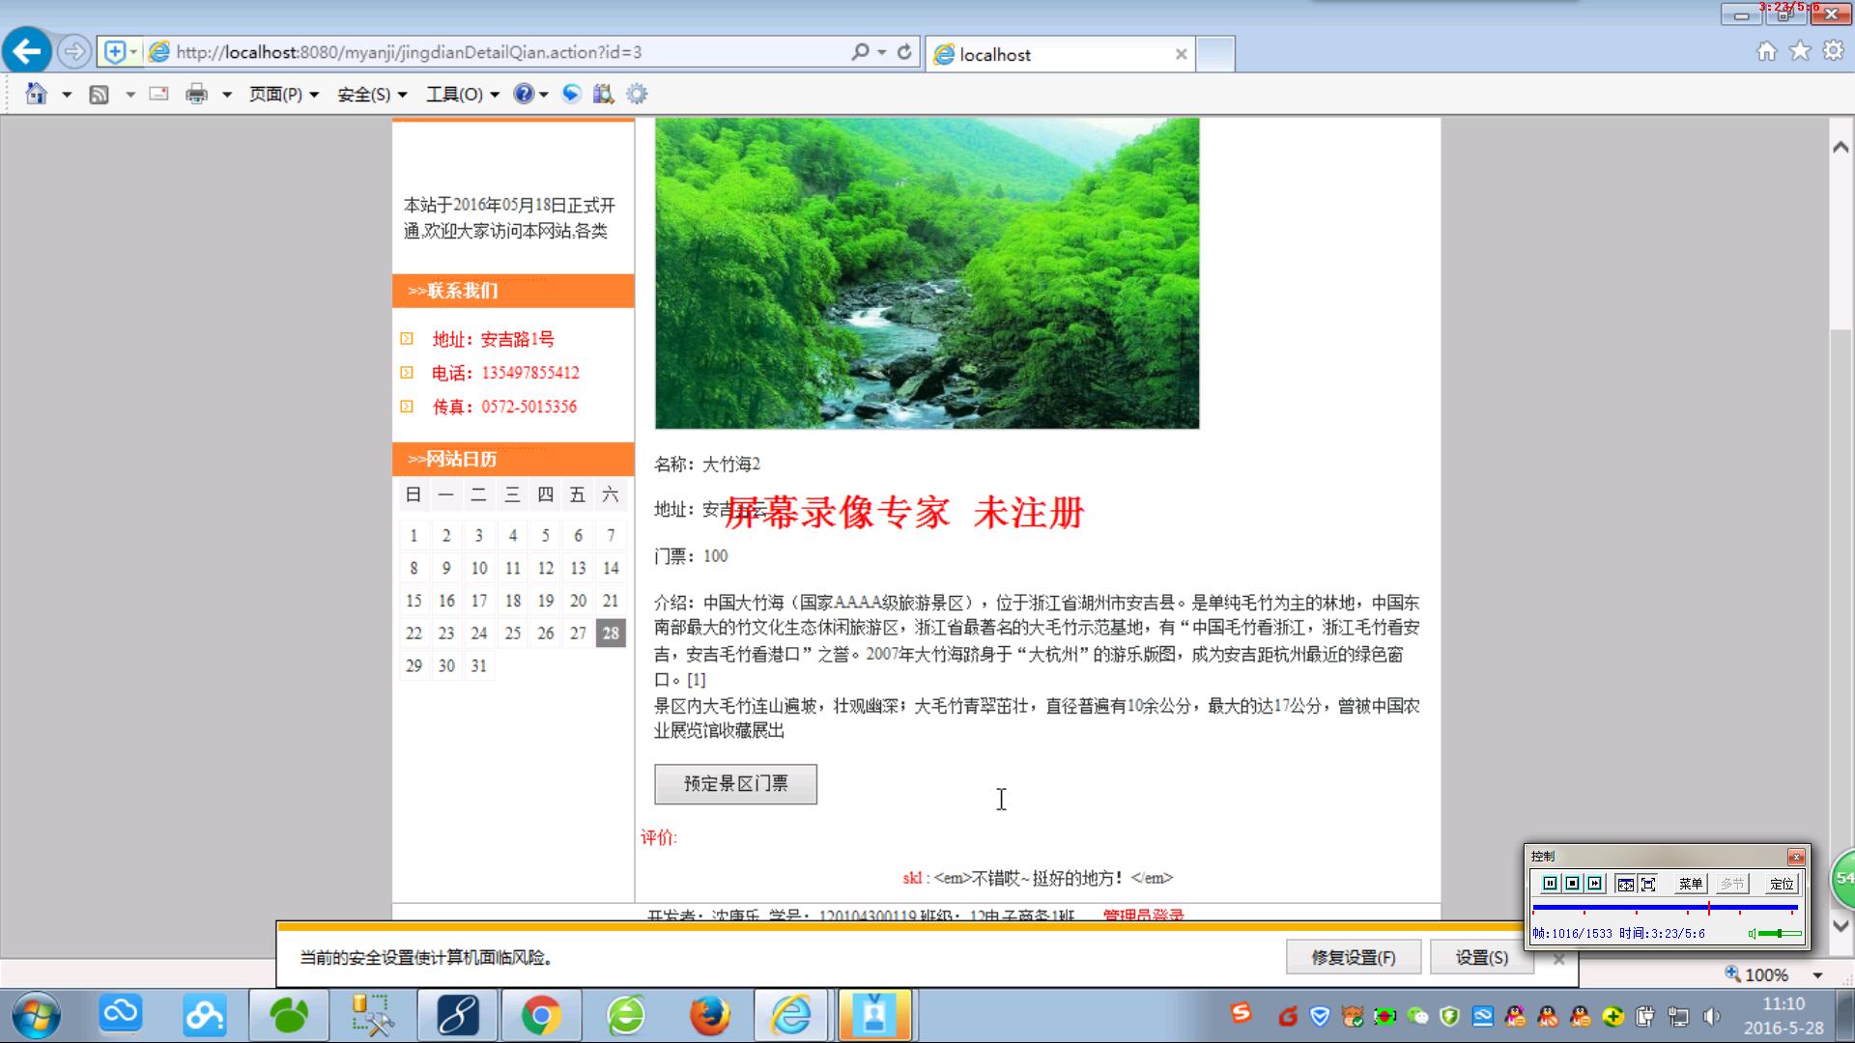1855x1043 pixels.
Task: Click the blue Help question mark icon
Action: click(524, 94)
